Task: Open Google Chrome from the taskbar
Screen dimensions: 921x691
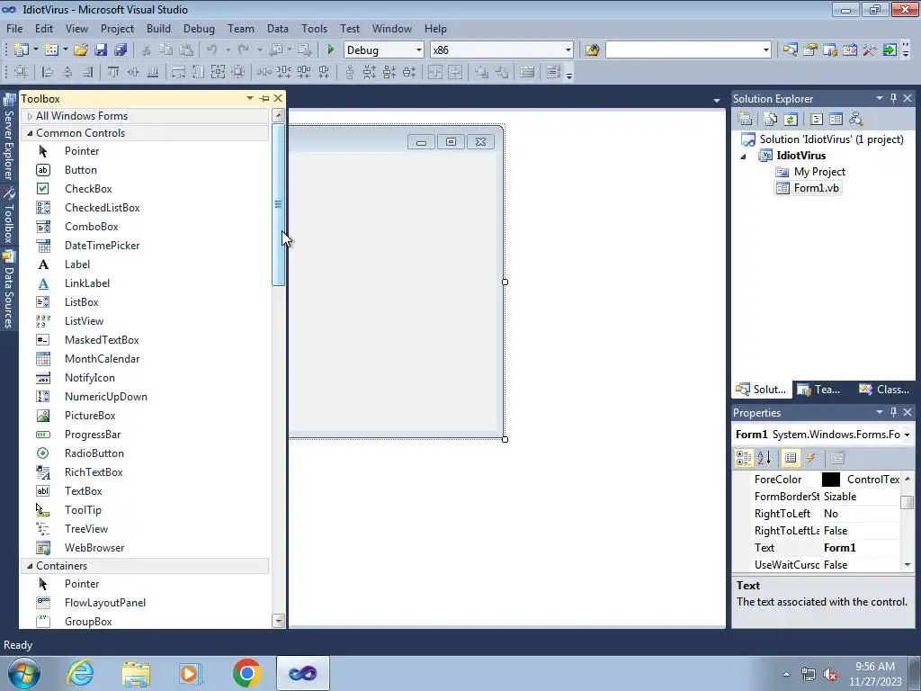Action: 246,673
